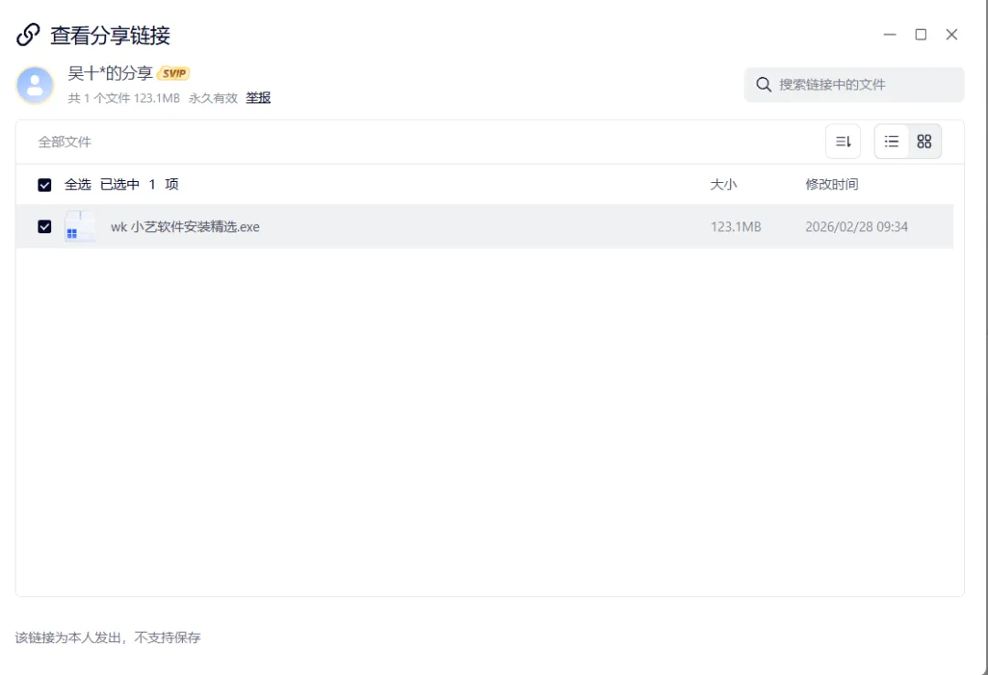Open the 全部文件 breadcrumb
The height and width of the screenshot is (675, 988).
65,142
